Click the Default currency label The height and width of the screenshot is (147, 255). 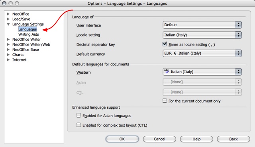tap(90, 54)
